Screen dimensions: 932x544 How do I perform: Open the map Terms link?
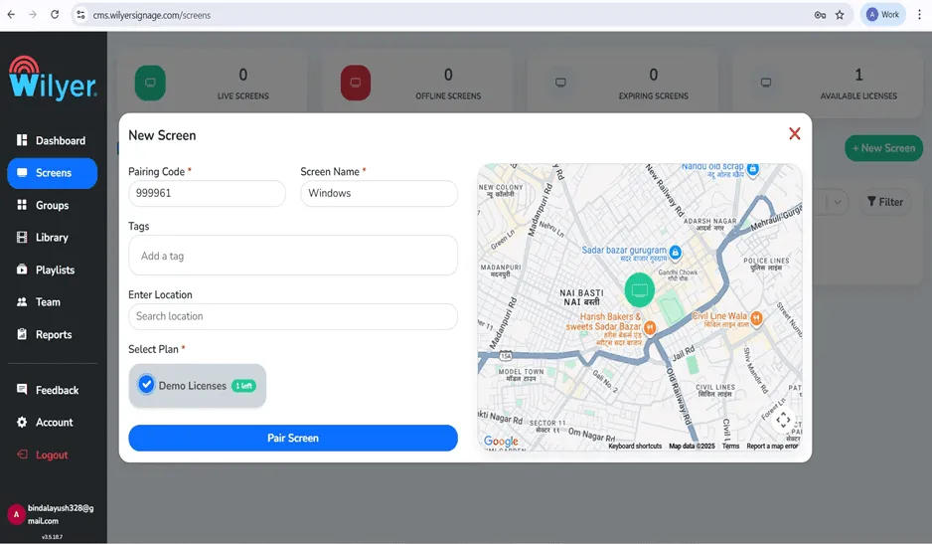[730, 446]
